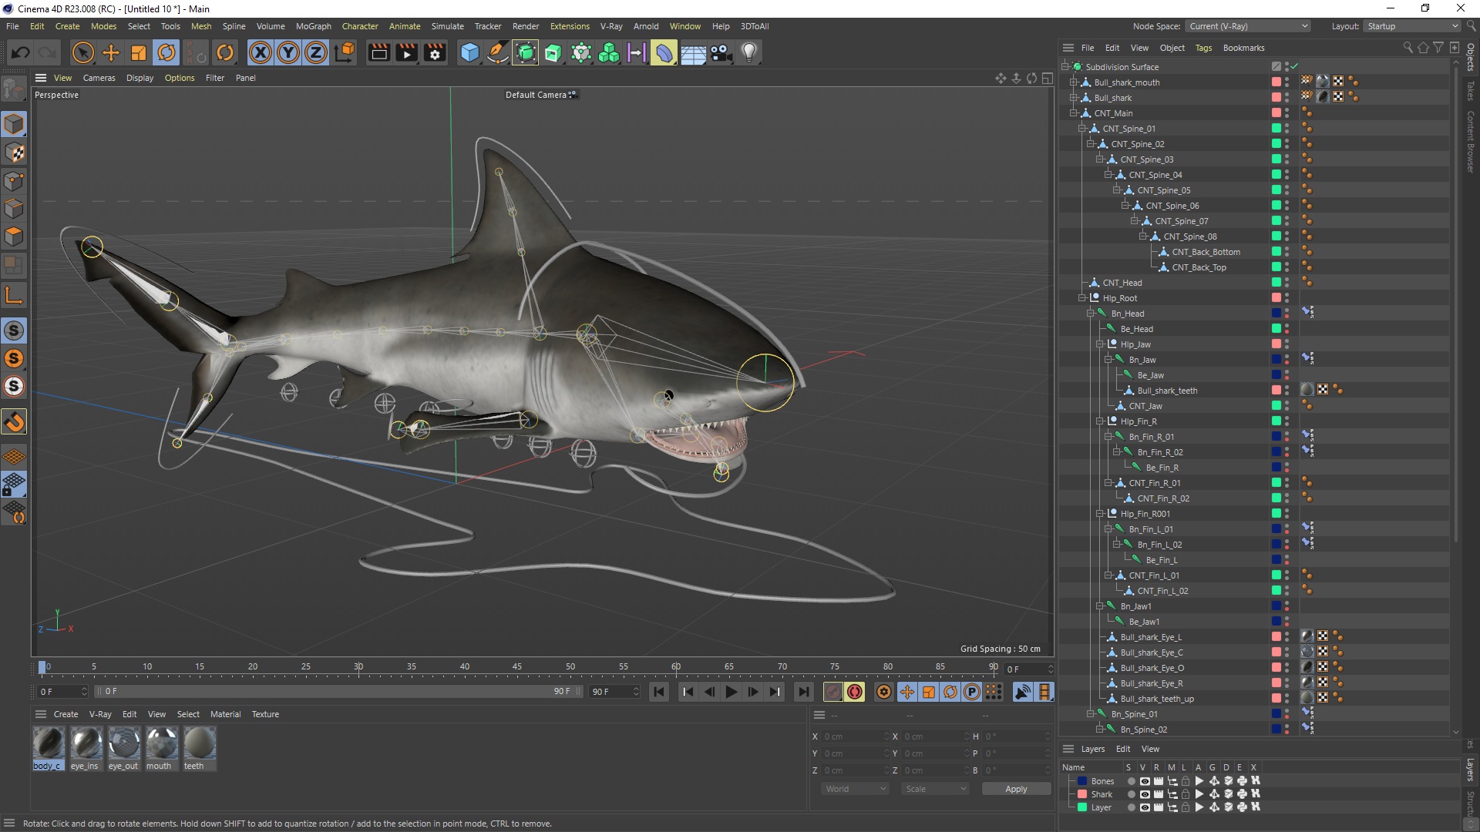Click timeline current frame field
The width and height of the screenshot is (1480, 832).
click(1028, 669)
